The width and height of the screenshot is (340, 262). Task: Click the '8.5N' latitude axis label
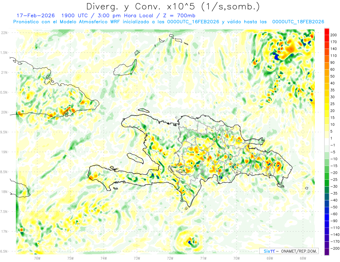coord(4,172)
